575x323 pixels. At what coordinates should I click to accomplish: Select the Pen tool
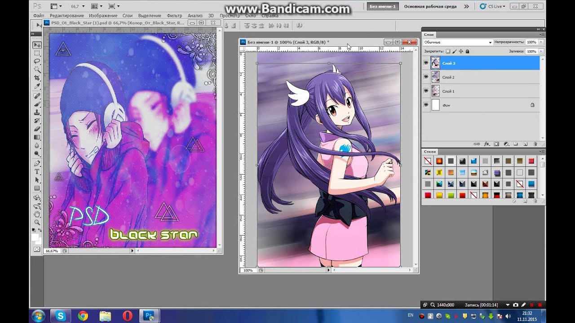(x=37, y=163)
